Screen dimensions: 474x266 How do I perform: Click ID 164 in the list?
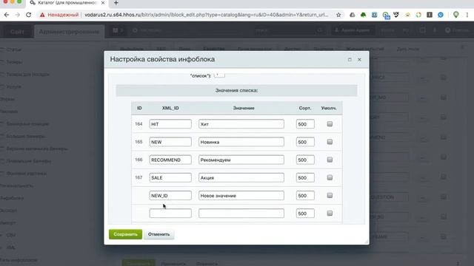click(x=138, y=124)
